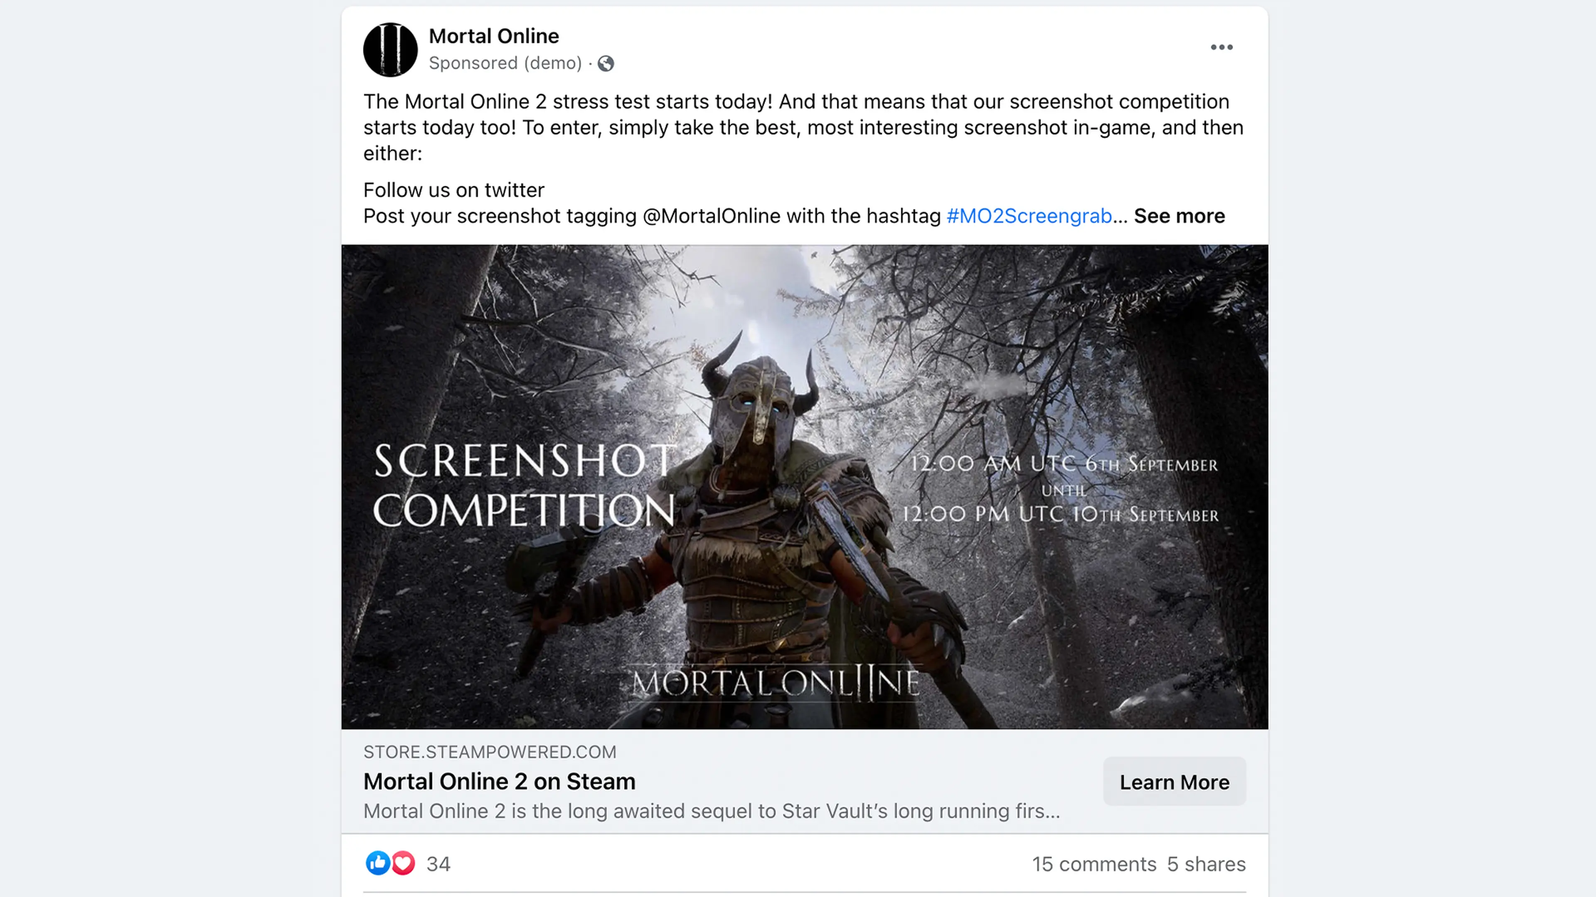The height and width of the screenshot is (897, 1596).
Task: Click the truncated Steam description text
Action: point(711,811)
